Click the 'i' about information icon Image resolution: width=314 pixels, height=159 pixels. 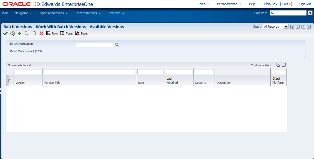pos(298,27)
